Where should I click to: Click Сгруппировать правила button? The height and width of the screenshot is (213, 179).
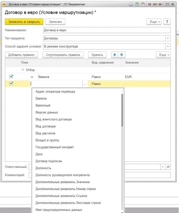pyautogui.click(x=63, y=55)
